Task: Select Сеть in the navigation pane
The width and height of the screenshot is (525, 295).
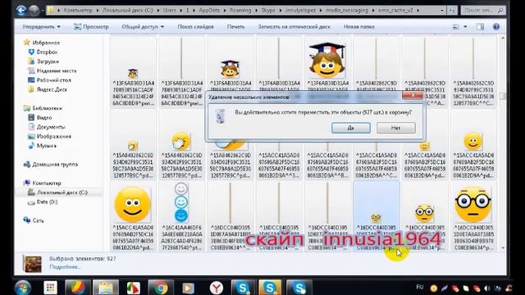Action: 38,220
